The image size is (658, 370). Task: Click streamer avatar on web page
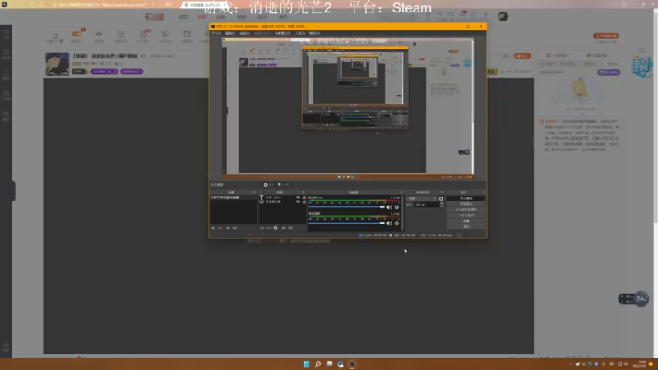(57, 64)
